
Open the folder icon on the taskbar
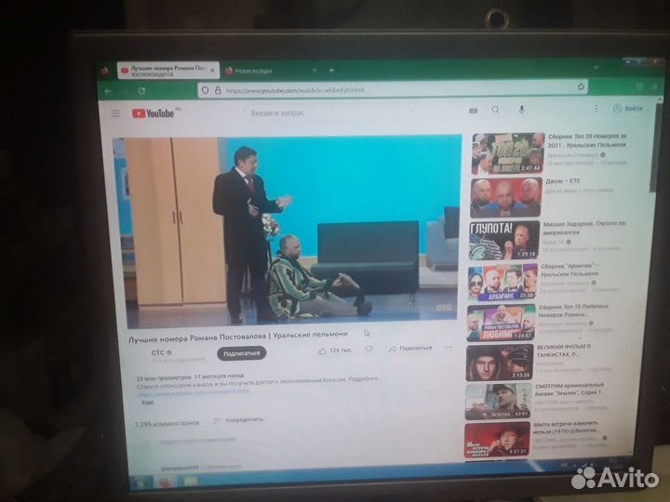point(191,482)
